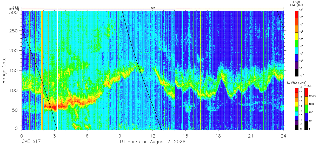
Task: Click the 'Range Gate' y-axis title
Action: [x=4, y=71]
